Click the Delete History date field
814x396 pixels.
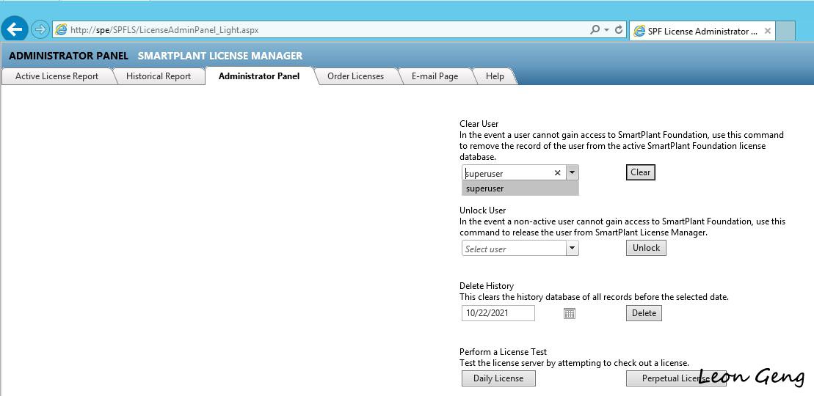point(498,313)
